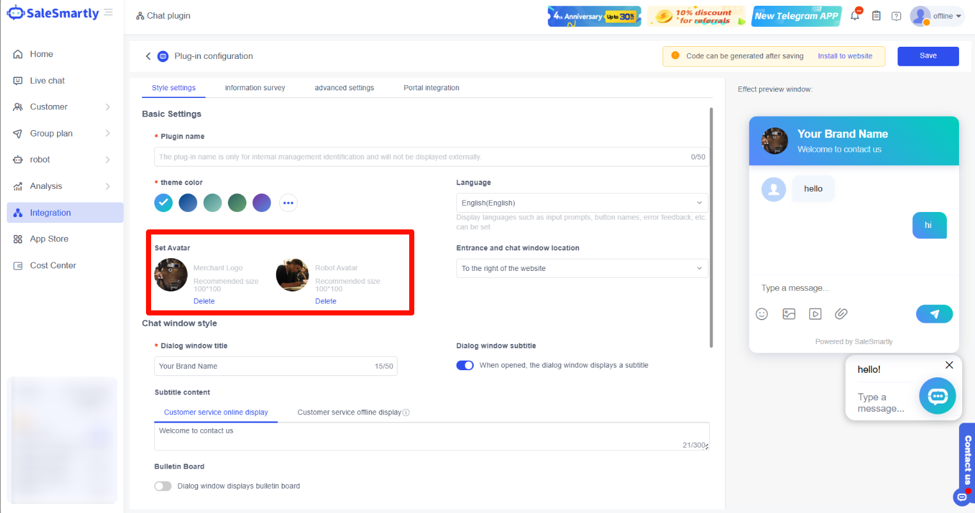
Task: Click the Save button
Action: point(928,56)
